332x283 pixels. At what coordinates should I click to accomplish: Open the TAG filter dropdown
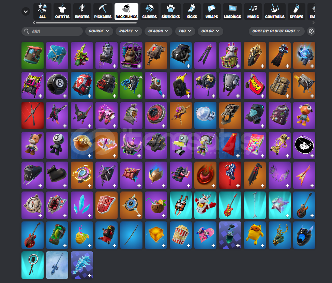(x=185, y=31)
